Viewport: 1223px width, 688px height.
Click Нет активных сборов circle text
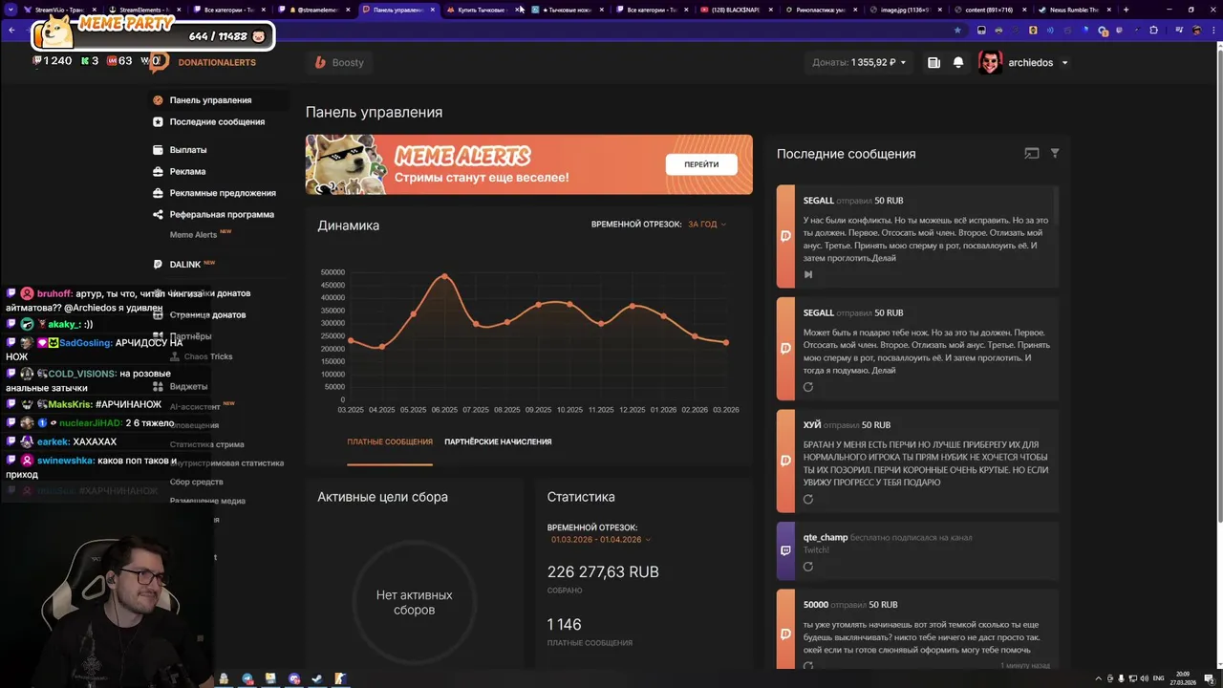click(x=414, y=603)
